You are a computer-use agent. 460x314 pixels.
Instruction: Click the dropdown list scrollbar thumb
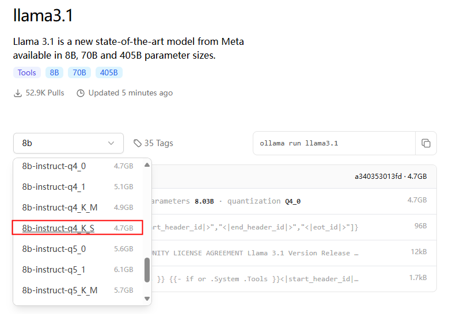(147, 270)
